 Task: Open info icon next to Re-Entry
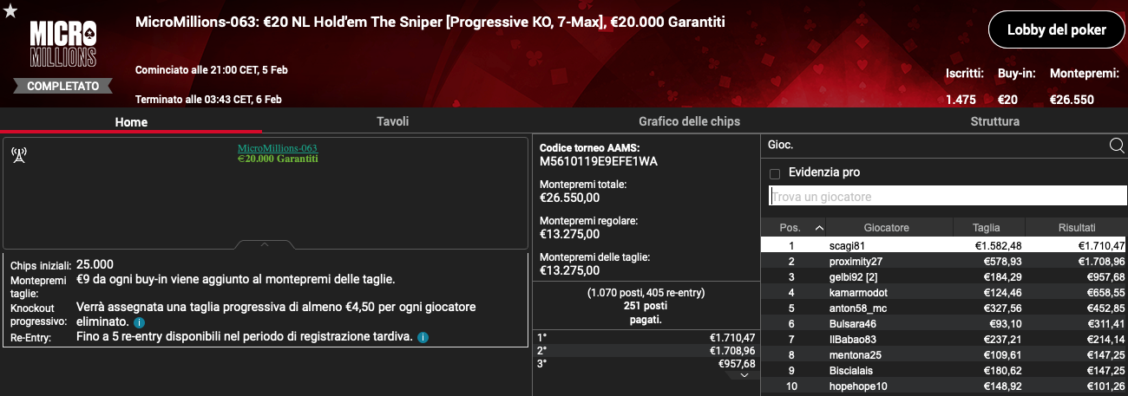(x=423, y=337)
